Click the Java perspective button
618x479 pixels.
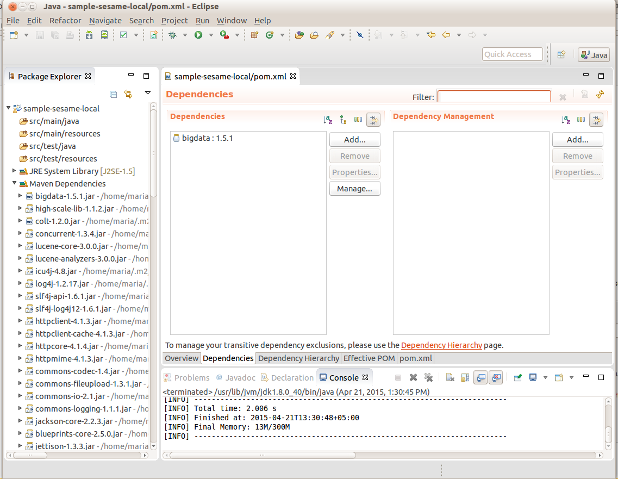[594, 55]
